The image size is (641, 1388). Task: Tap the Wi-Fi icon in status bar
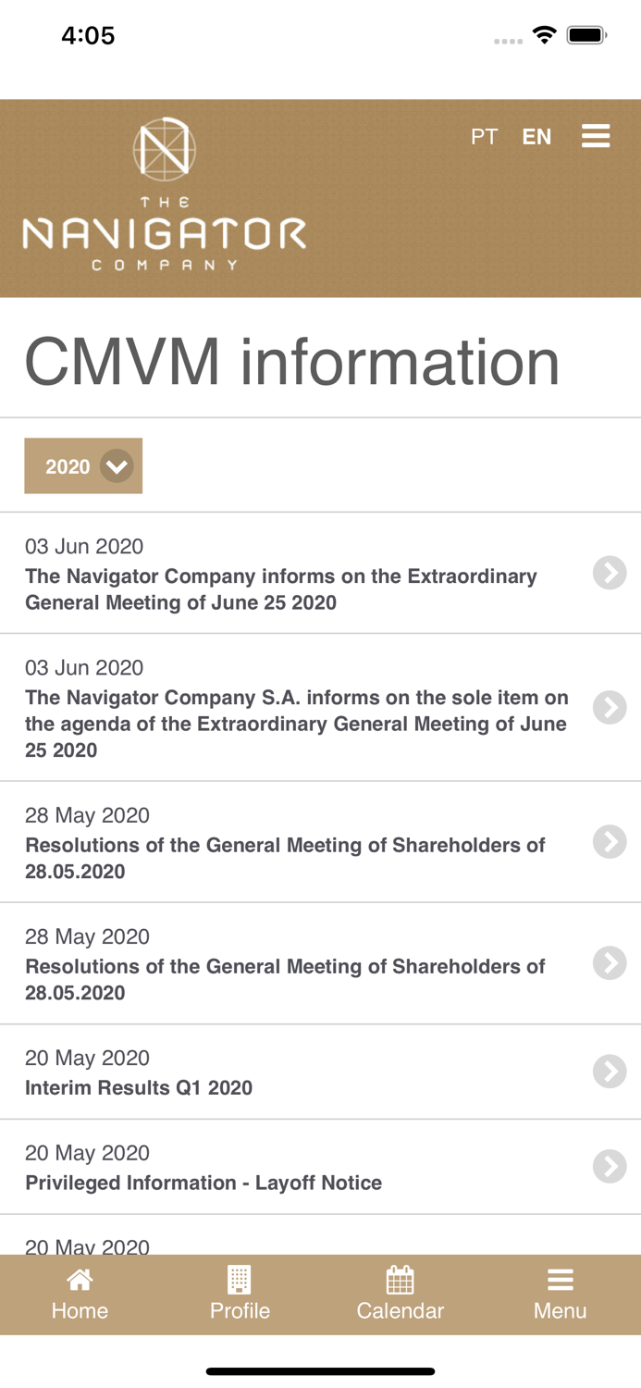[544, 33]
